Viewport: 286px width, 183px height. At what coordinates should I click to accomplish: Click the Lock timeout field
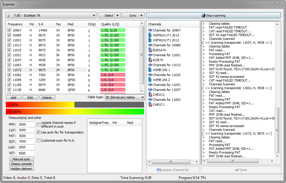pos(26,147)
